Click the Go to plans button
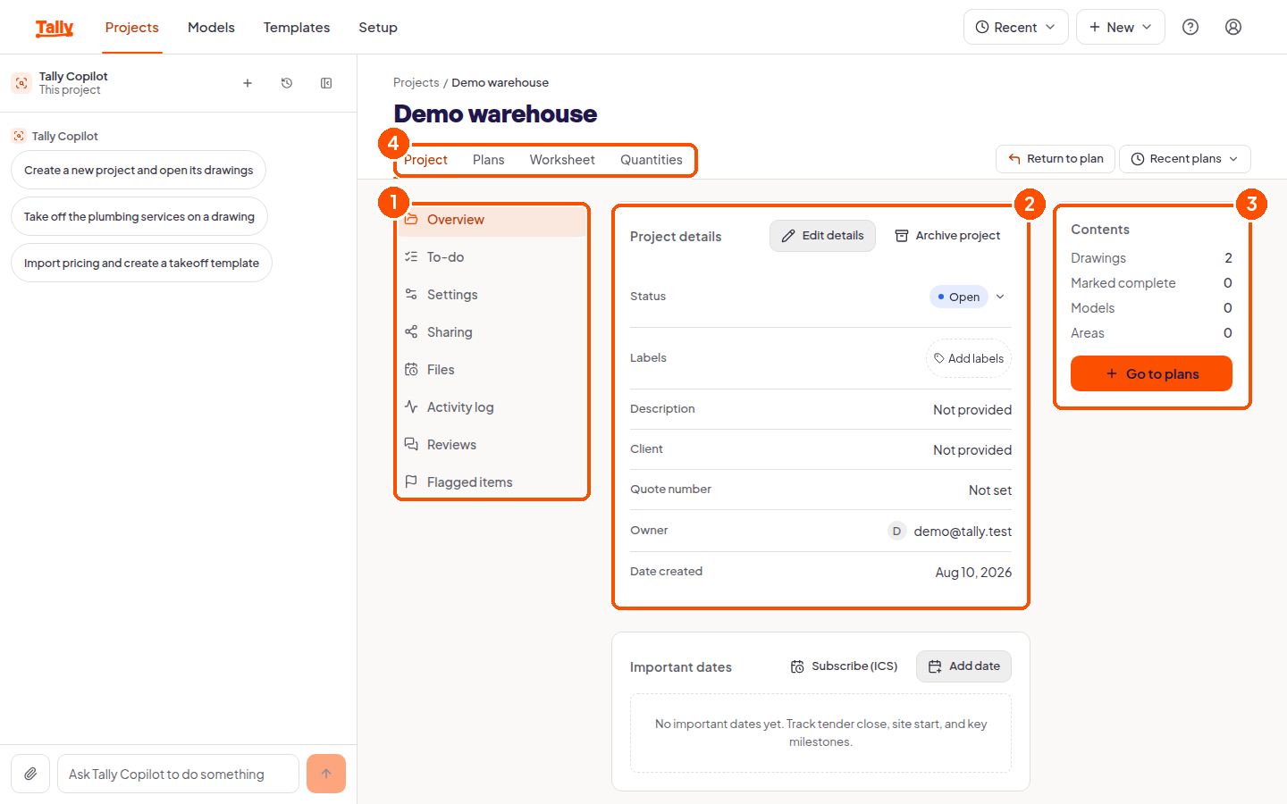This screenshot has width=1287, height=804. click(x=1151, y=373)
